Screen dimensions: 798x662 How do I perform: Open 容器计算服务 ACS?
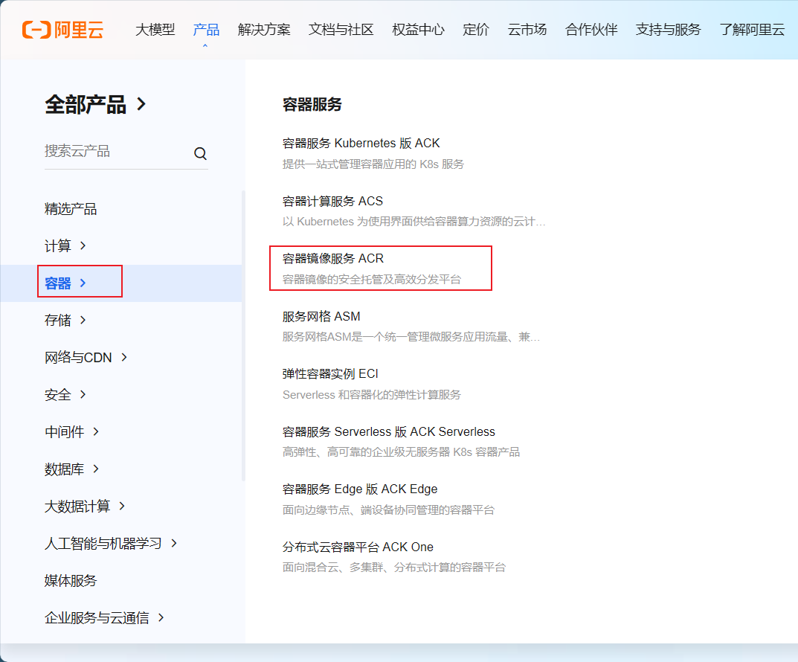332,201
